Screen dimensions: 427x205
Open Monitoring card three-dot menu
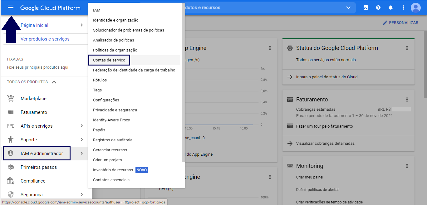(x=407, y=166)
